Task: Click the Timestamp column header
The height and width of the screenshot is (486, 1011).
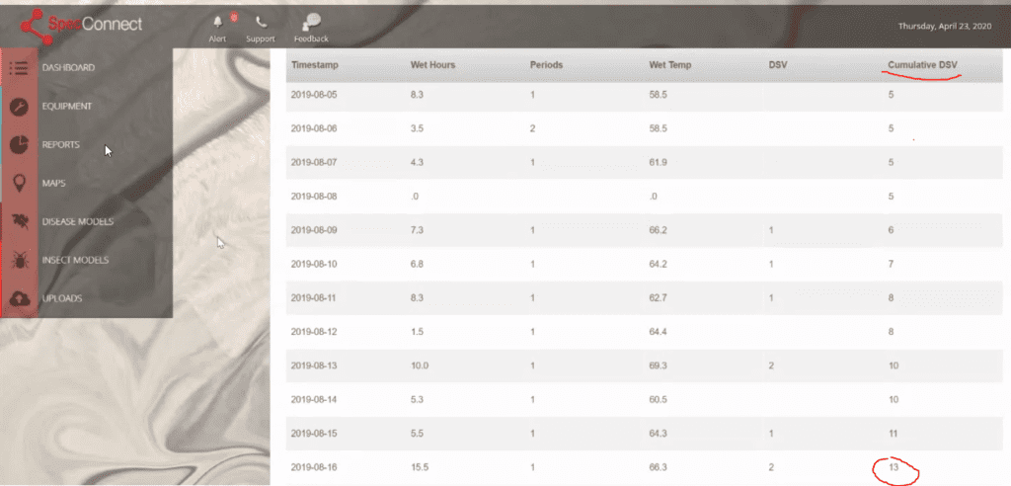Action: click(315, 65)
